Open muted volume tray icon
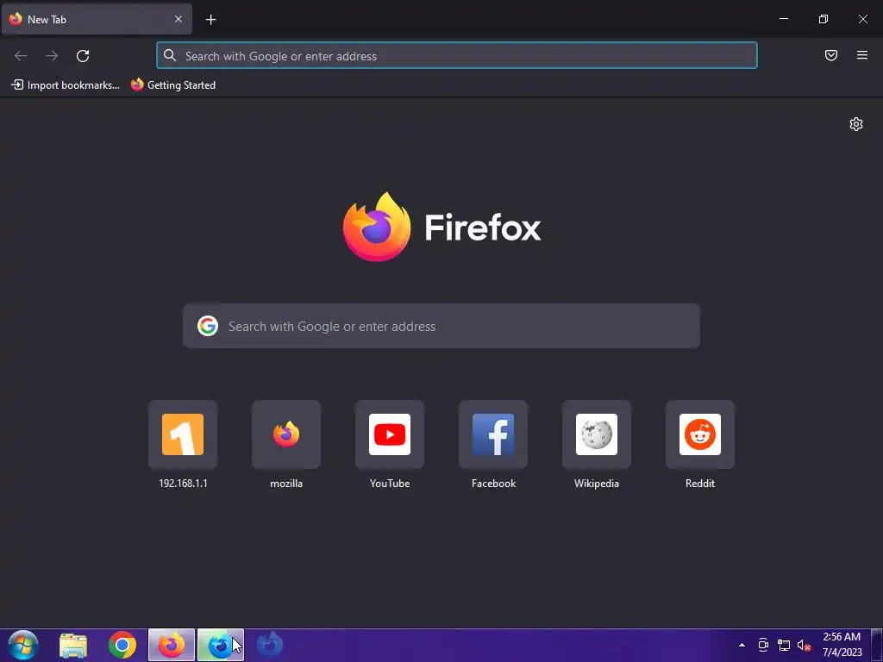Viewport: 883px width, 662px height. tap(804, 645)
